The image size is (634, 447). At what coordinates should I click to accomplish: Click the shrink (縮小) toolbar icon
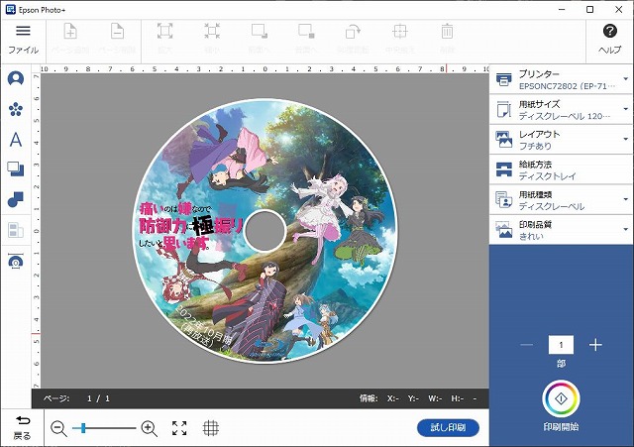(x=212, y=31)
